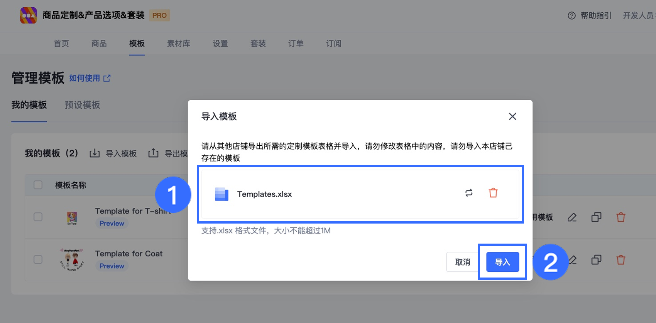This screenshot has width=656, height=323.
Task: Click the Template for Coat name
Action: click(x=129, y=254)
